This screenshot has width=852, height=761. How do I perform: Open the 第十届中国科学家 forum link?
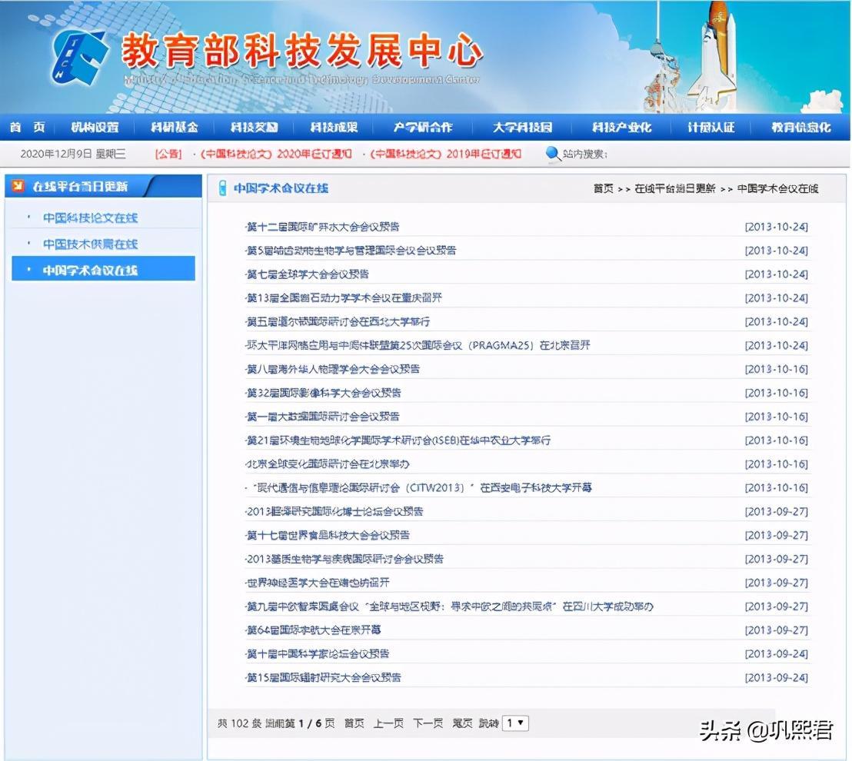click(x=318, y=654)
